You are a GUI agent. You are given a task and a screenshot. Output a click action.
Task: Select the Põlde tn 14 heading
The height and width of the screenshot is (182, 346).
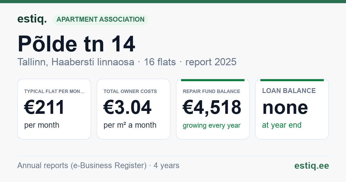coord(76,44)
